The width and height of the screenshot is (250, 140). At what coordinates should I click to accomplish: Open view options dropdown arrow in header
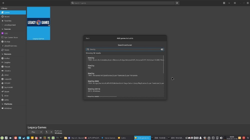click(229, 3)
